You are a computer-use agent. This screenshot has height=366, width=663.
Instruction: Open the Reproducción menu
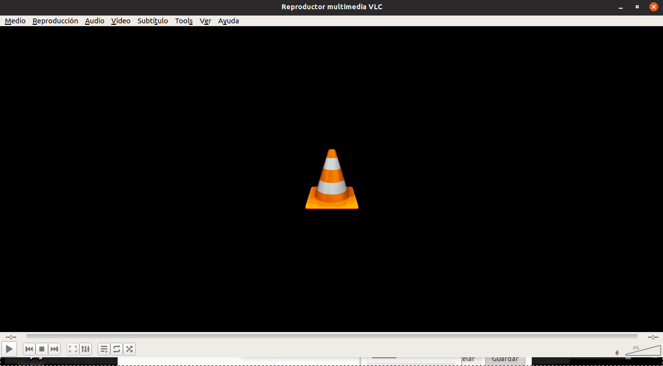tap(55, 21)
